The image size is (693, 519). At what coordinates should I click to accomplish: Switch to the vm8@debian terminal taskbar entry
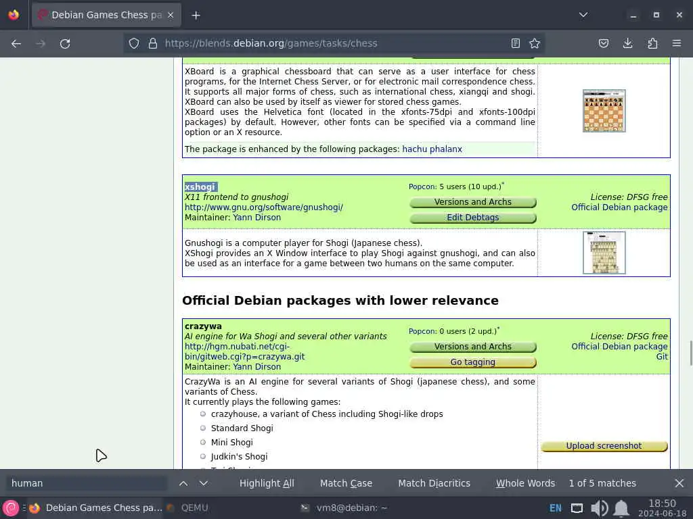[x=344, y=508]
